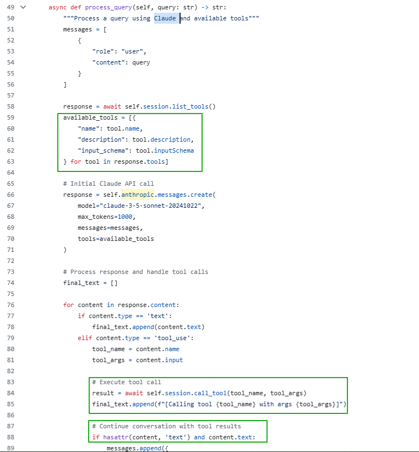The image size is (419, 452).
Task: Click comment Process response and handle tool calls
Action: point(135,272)
